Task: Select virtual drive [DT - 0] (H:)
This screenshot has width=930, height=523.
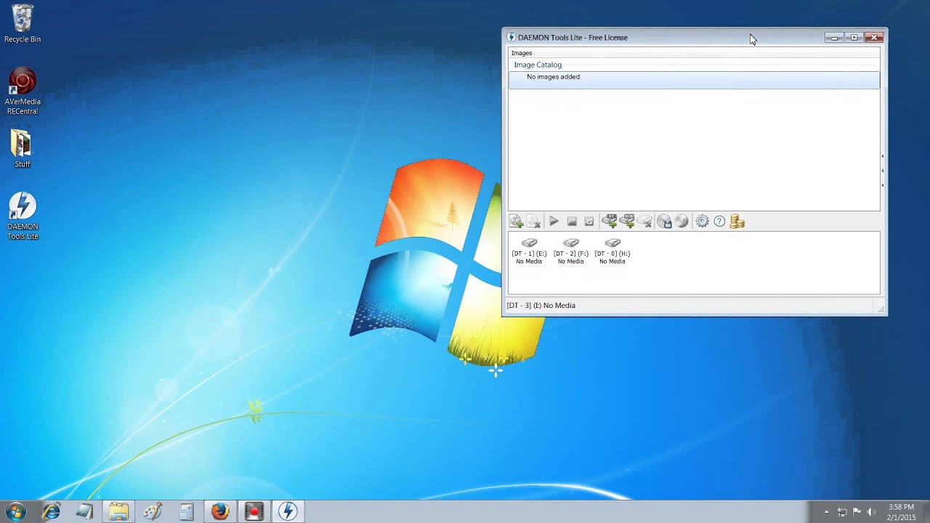Action: [x=612, y=251]
